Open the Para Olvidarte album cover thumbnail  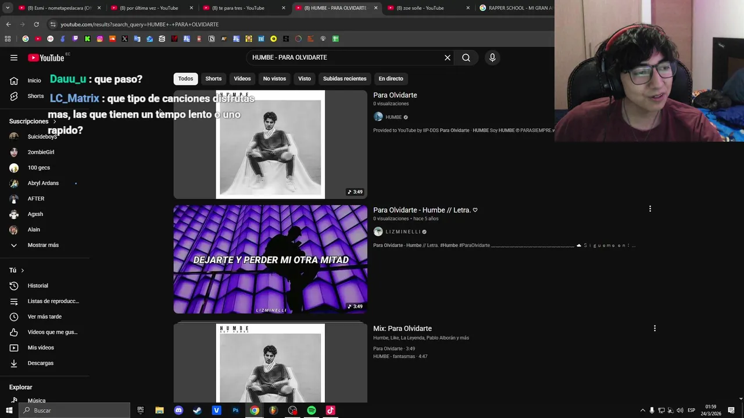(270, 144)
